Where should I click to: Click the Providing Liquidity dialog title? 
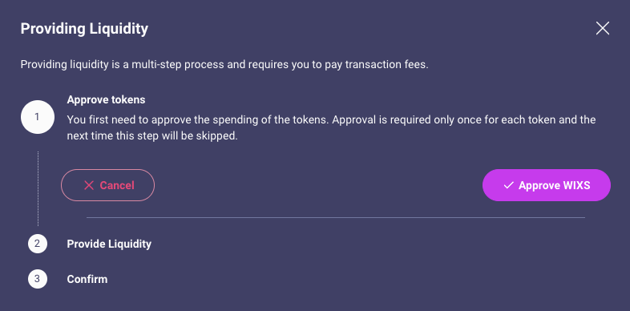coord(84,29)
